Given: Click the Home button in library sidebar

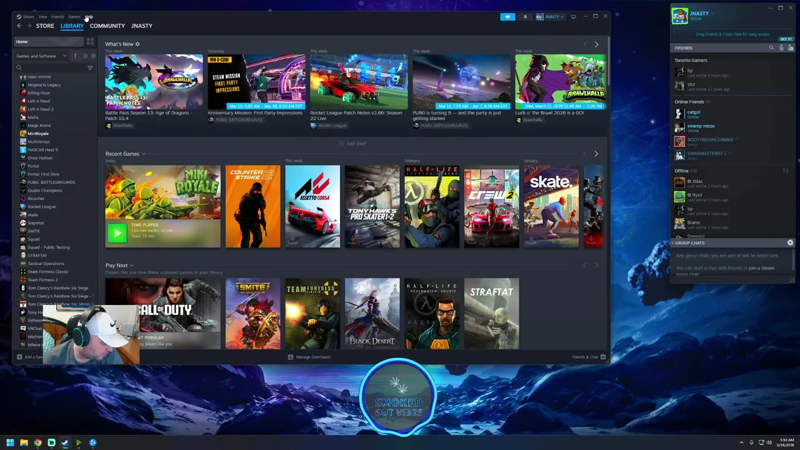Looking at the screenshot, I should click(49, 41).
